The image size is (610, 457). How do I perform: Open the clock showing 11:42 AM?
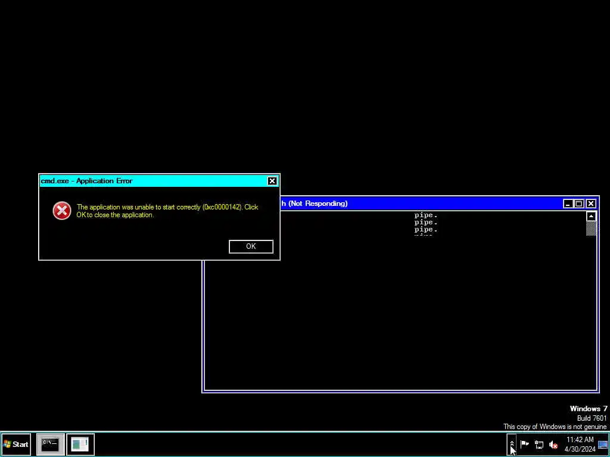(580, 444)
